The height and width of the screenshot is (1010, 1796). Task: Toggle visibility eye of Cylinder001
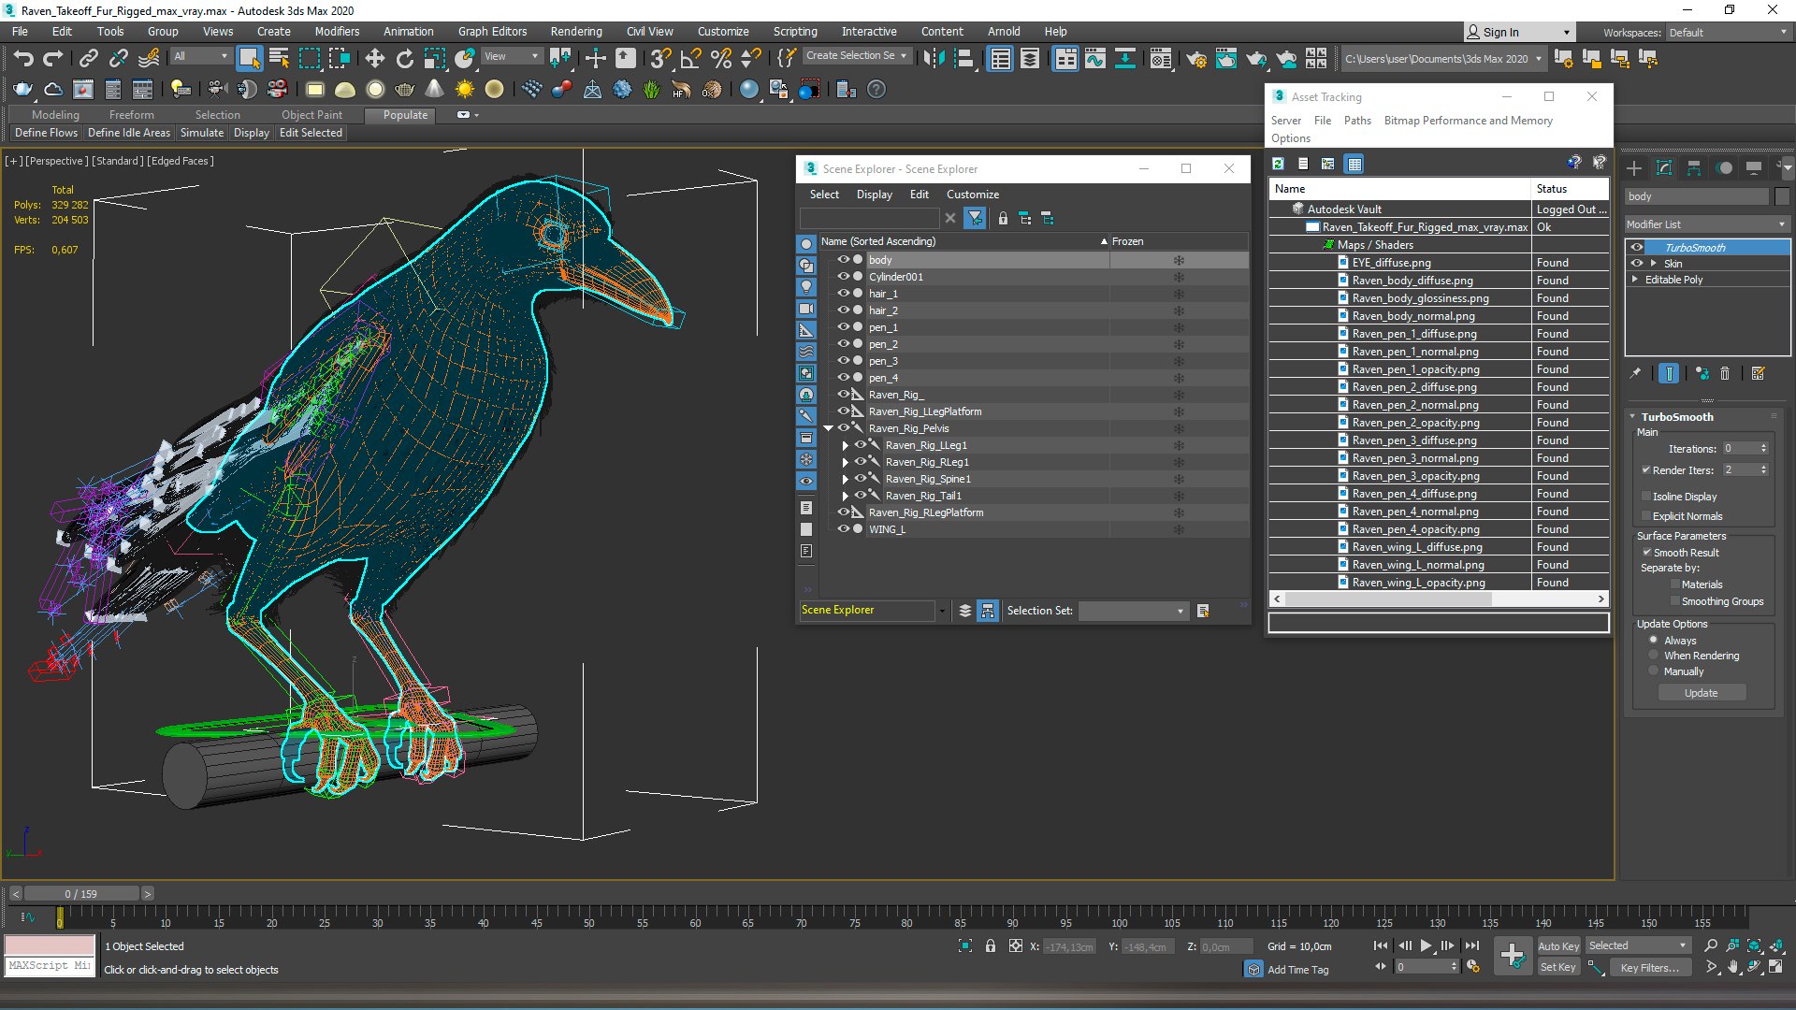(843, 277)
